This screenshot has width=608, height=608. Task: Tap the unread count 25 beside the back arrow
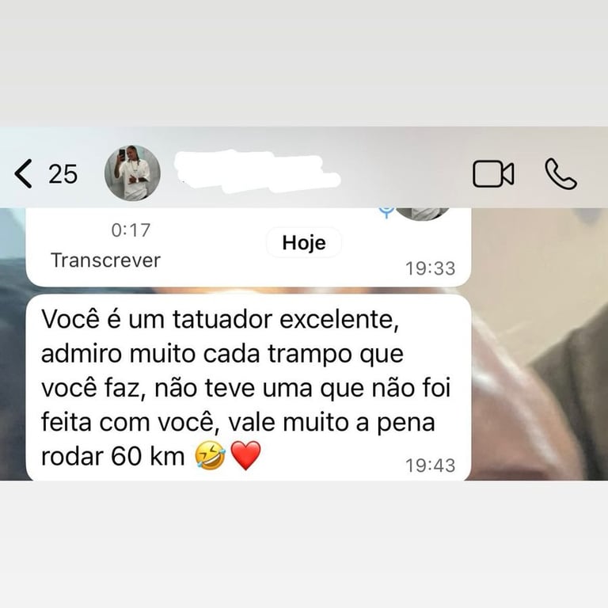pyautogui.click(x=63, y=173)
